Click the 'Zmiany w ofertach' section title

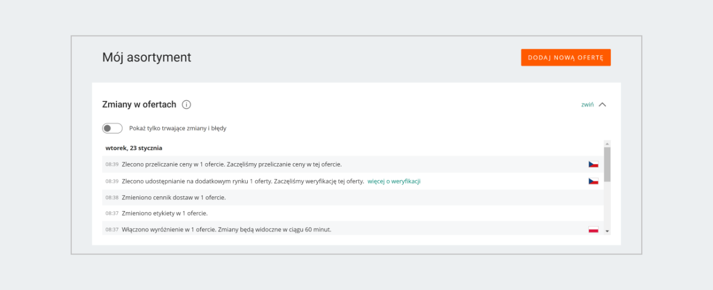(x=140, y=105)
